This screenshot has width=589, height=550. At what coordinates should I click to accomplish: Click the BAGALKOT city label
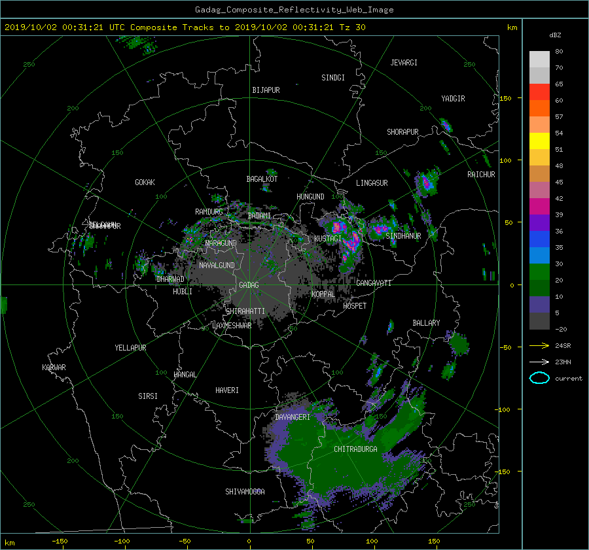[x=262, y=179]
